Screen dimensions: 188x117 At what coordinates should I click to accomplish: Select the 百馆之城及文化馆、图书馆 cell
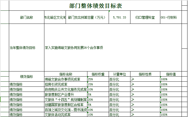[66, 110]
